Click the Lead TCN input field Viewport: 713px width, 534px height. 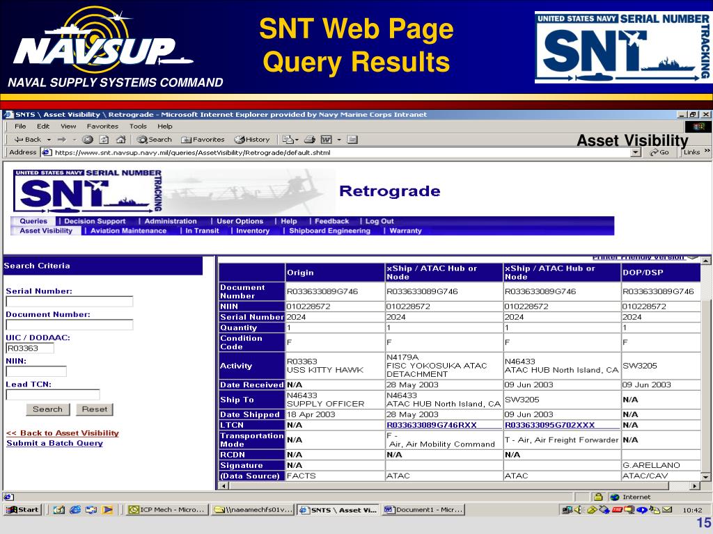tap(53, 395)
